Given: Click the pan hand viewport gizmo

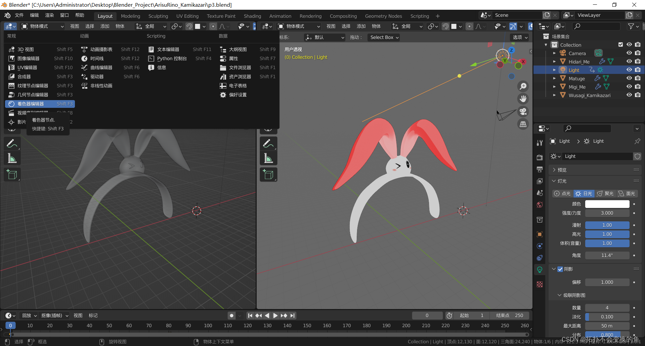Looking at the screenshot, I should (x=523, y=99).
